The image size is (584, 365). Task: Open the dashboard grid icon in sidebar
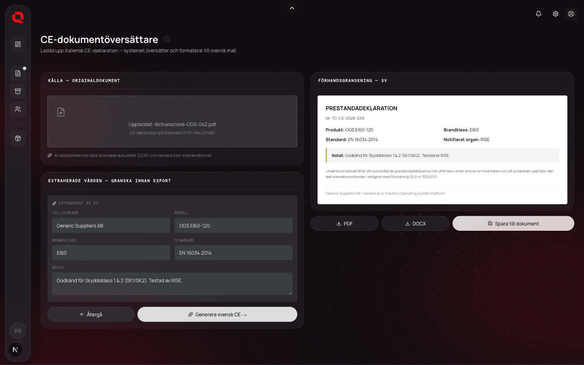[x=18, y=44]
